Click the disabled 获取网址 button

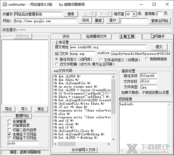[x=23, y=36]
